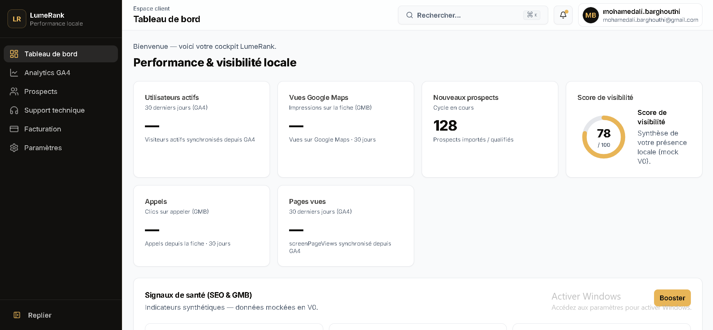Viewport: 713px width, 330px height.
Task: Click the 'Appels depuis la fiche · 30 jours' text
Action: [x=188, y=244]
